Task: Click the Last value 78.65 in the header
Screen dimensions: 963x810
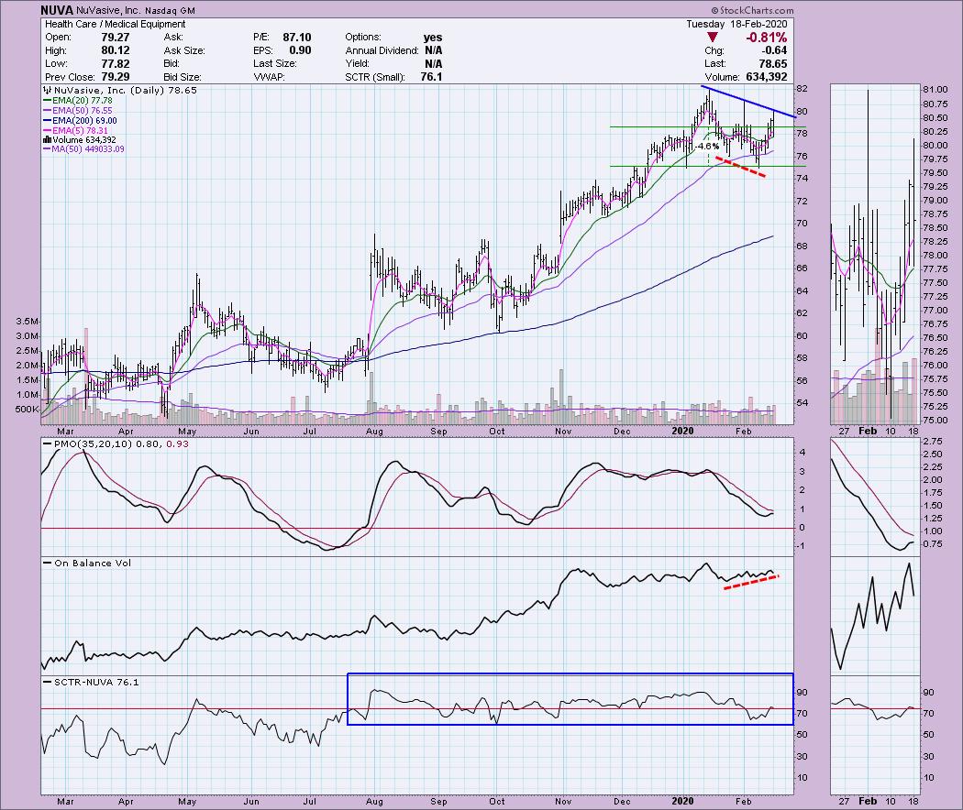Action: (773, 64)
